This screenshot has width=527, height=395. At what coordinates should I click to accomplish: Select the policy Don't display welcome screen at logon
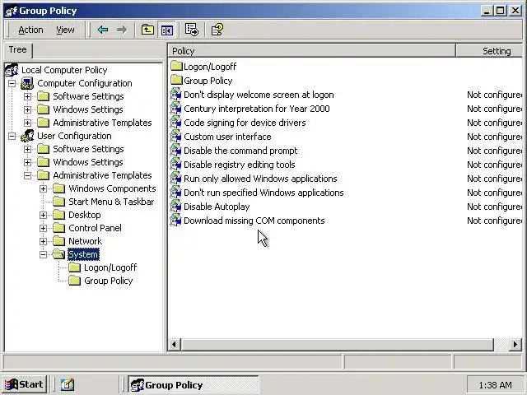(259, 95)
